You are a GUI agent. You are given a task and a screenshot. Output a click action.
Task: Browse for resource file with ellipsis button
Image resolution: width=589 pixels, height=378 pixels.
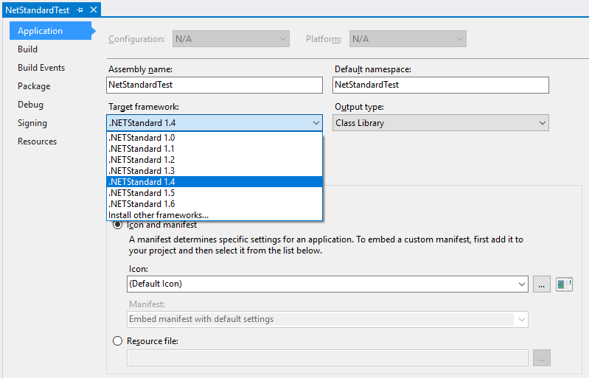pos(541,357)
